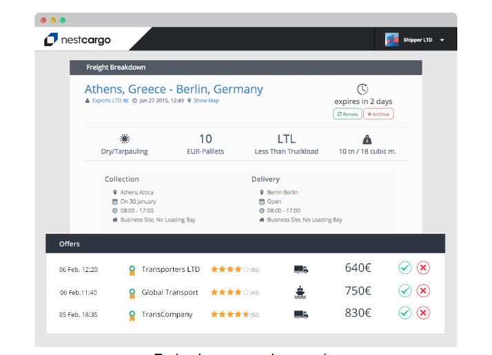This screenshot has height=355, width=492.
Task: Reject the 750€ Global Transport offer
Action: tap(424, 292)
